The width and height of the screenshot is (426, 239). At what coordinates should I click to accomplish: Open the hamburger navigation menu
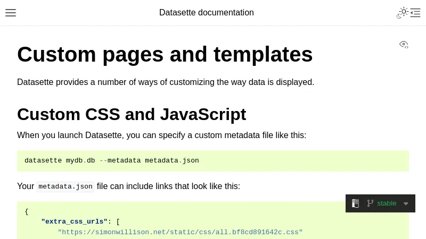coord(11,13)
